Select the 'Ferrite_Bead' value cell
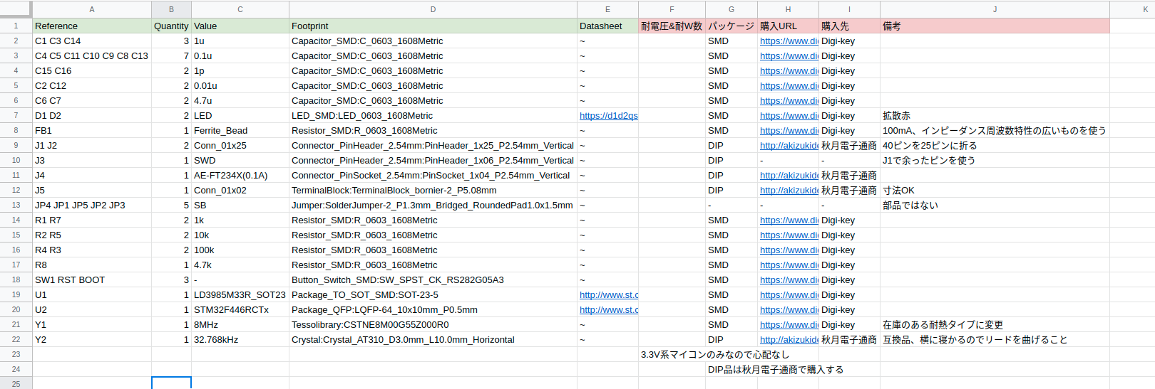The height and width of the screenshot is (389, 1155). (240, 130)
